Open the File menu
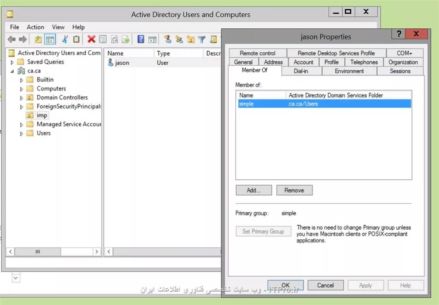This screenshot has width=439, height=305. pos(15,27)
